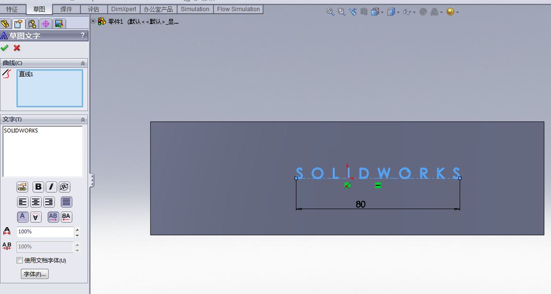
Task: Click the panel collapse handle
Action: click(x=92, y=180)
